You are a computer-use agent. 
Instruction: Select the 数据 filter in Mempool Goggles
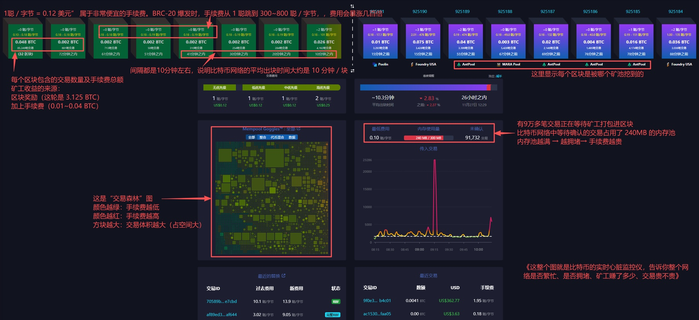[292, 137]
